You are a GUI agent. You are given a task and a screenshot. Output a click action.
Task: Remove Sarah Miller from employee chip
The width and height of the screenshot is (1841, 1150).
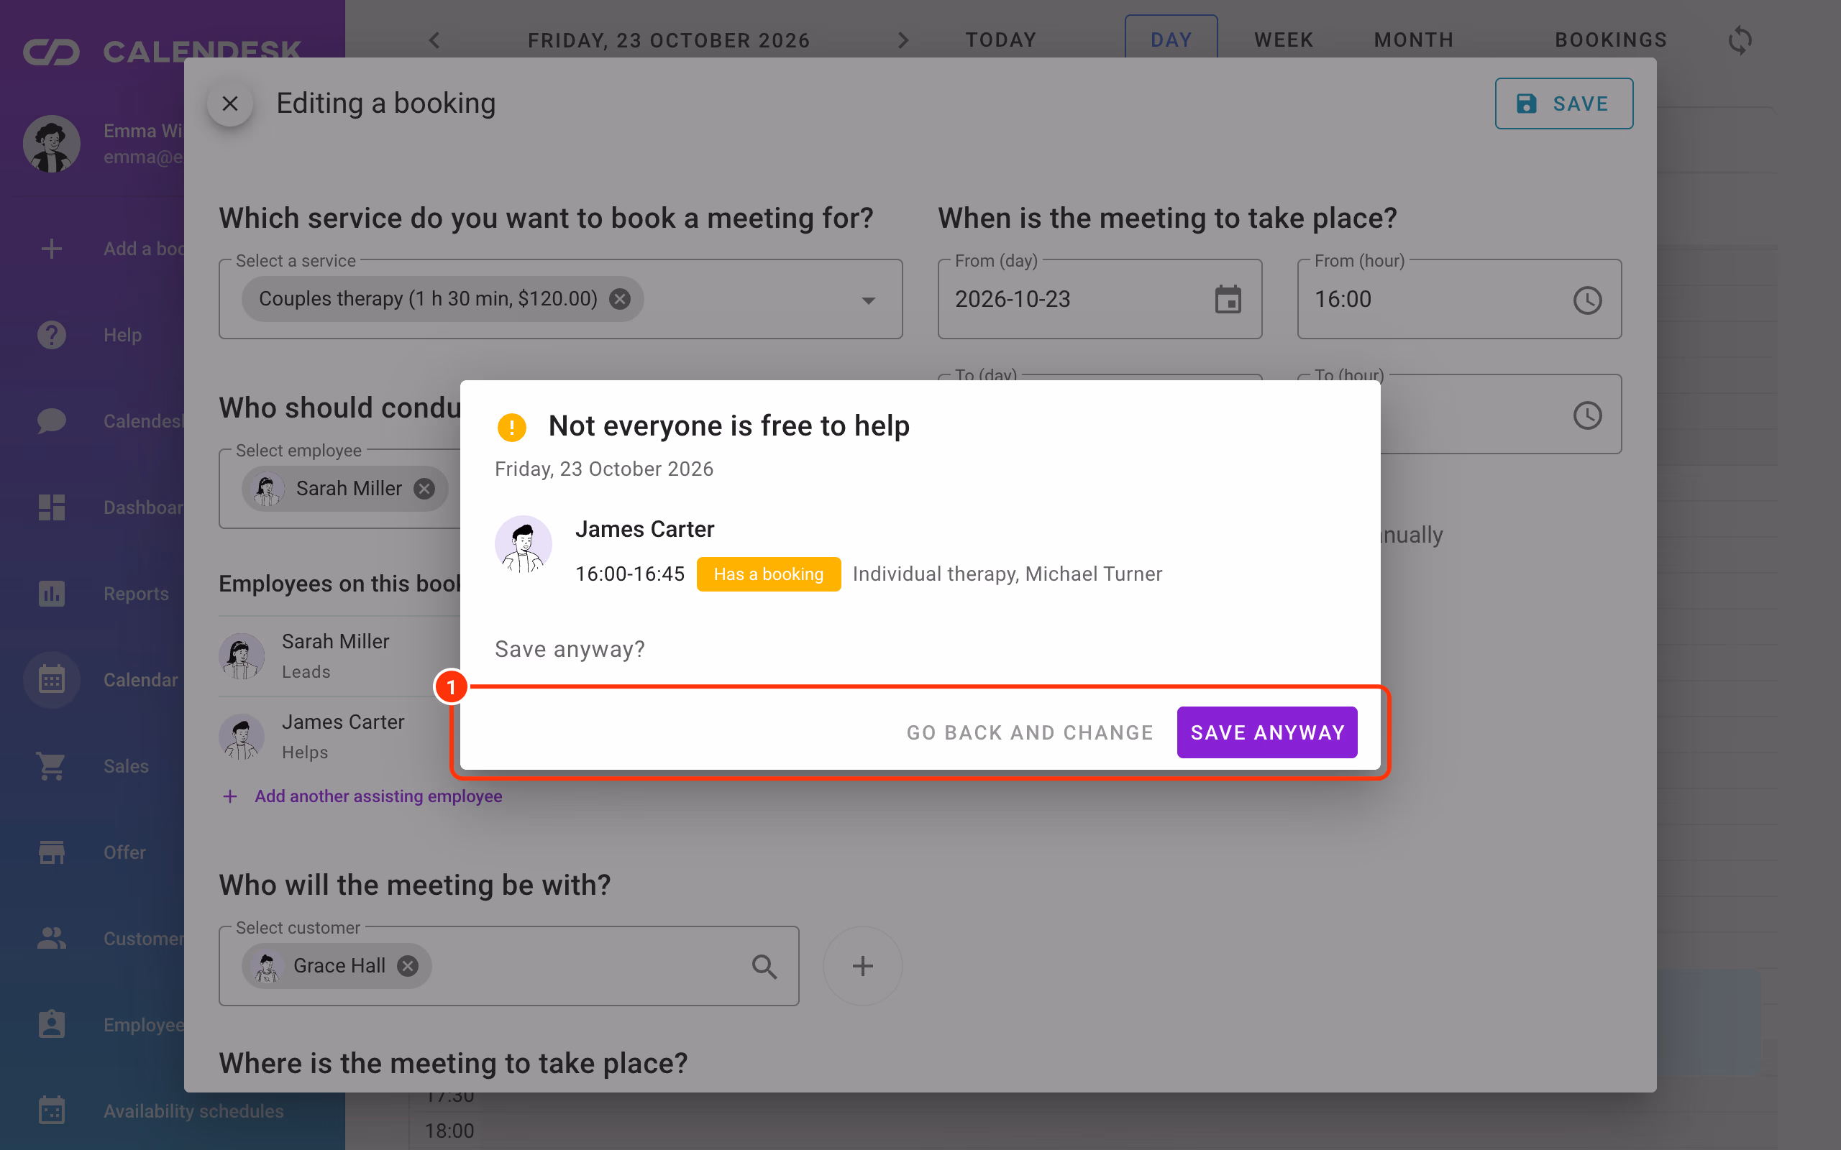(424, 488)
